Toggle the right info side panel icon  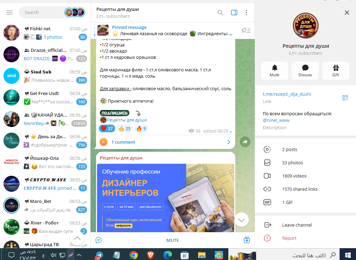pyautogui.click(x=234, y=13)
